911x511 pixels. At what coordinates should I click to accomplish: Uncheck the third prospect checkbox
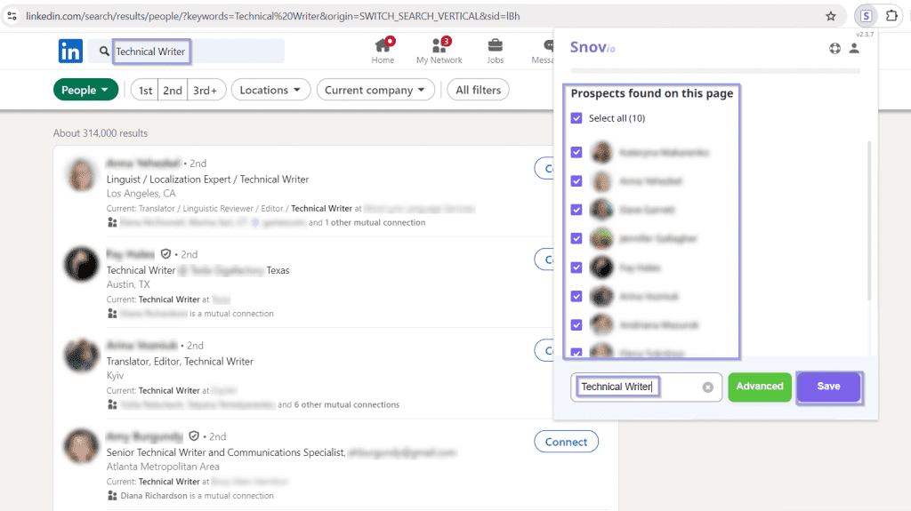[576, 210]
